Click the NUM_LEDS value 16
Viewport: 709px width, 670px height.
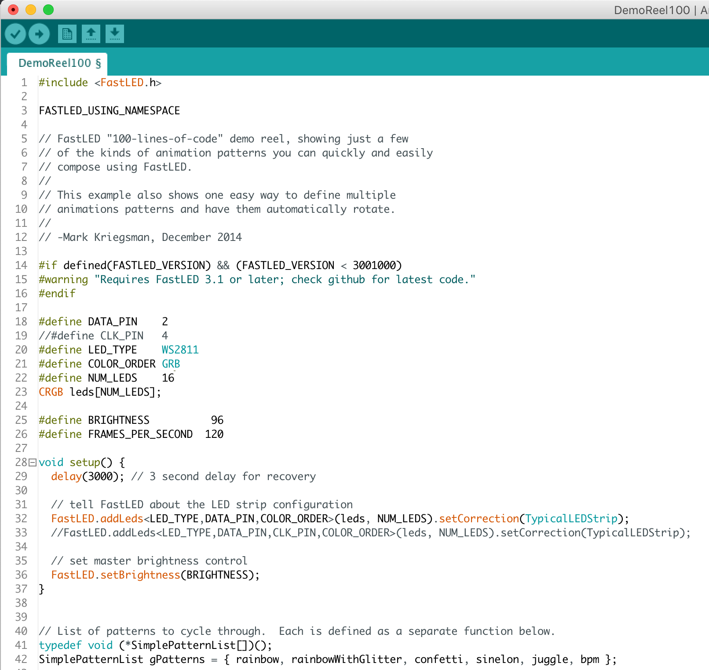(x=168, y=378)
